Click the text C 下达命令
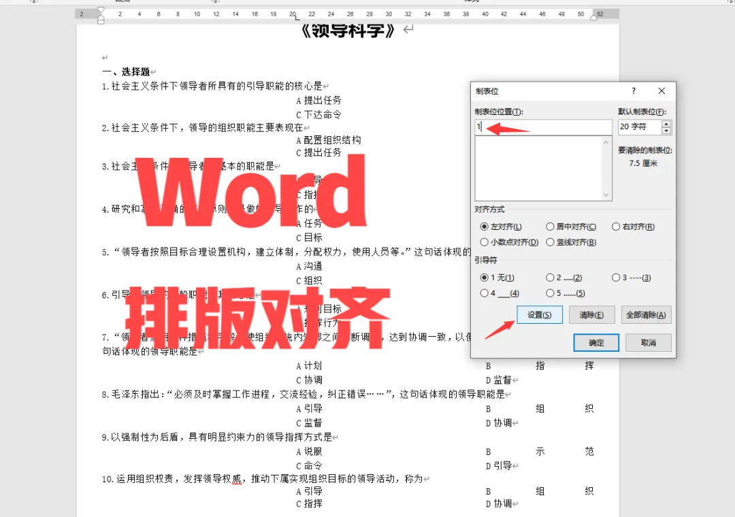735x517 pixels. (318, 115)
